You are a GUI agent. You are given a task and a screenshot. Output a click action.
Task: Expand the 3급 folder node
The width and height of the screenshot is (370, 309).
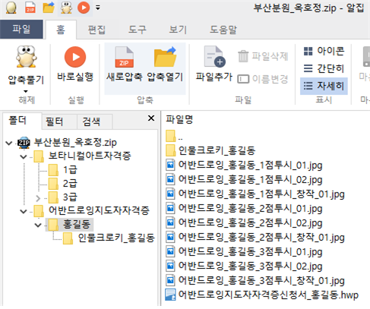38,198
